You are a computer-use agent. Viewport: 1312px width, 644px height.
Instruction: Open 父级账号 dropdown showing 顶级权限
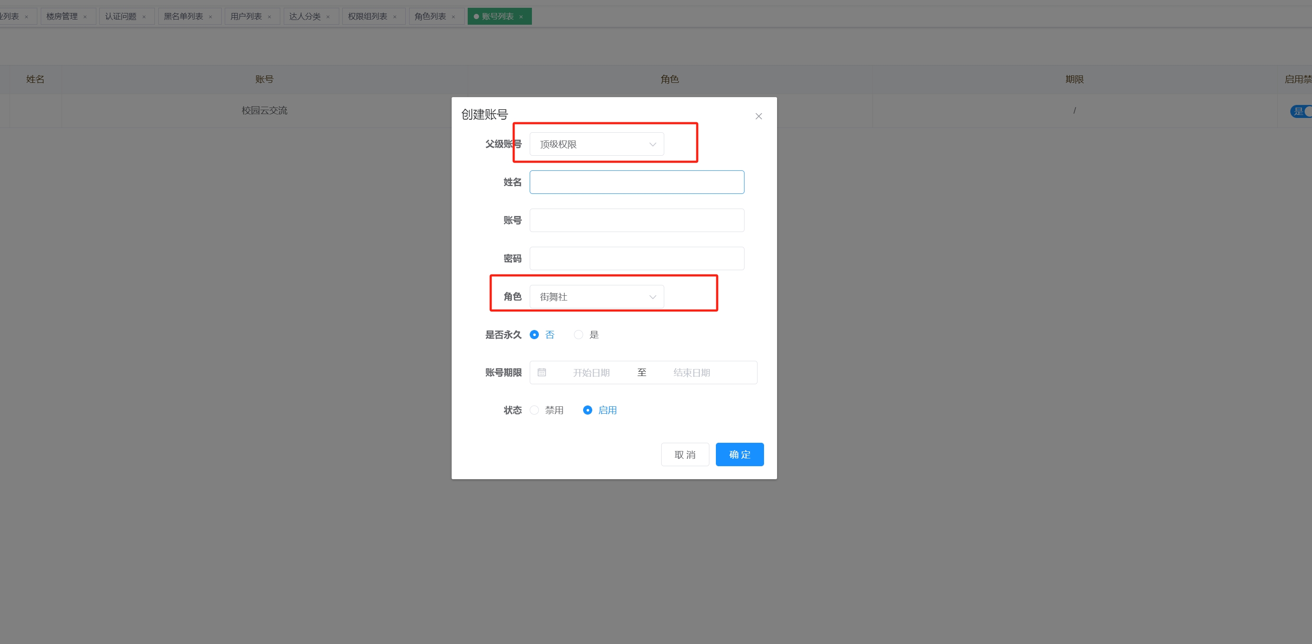pyautogui.click(x=597, y=144)
